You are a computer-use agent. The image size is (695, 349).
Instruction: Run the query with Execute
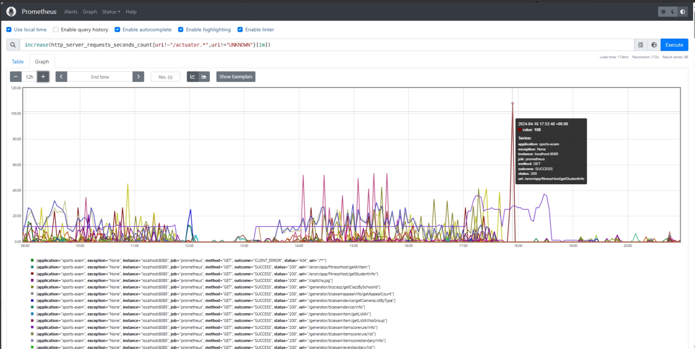674,45
